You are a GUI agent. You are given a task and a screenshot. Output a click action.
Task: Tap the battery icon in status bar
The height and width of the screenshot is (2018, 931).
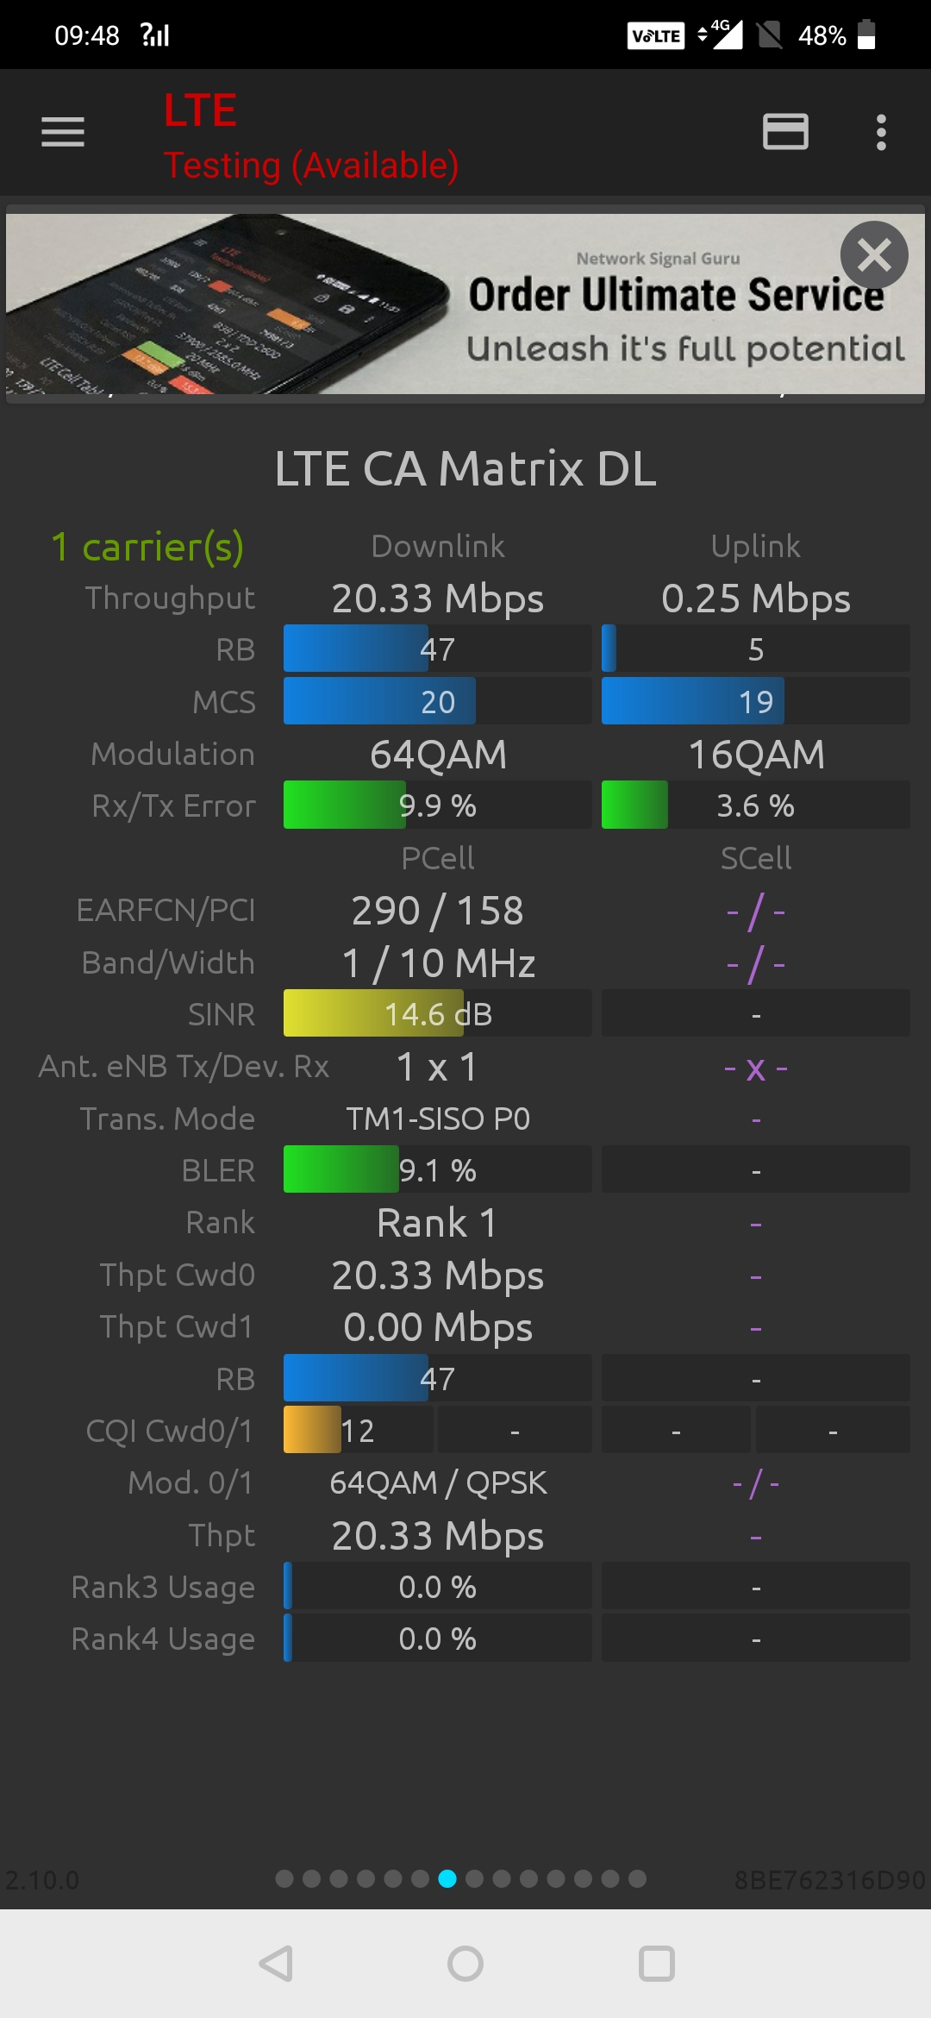(866, 35)
